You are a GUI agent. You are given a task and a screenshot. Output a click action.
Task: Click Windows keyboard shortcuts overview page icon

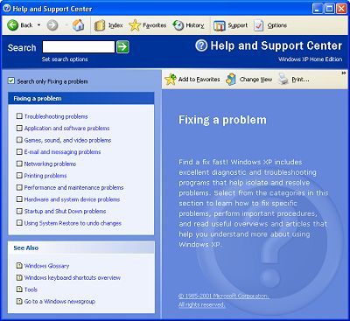(x=19, y=277)
